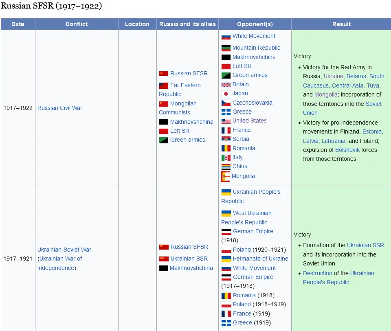Follow the Mountain Republic link
The height and width of the screenshot is (331, 391).
click(x=256, y=48)
